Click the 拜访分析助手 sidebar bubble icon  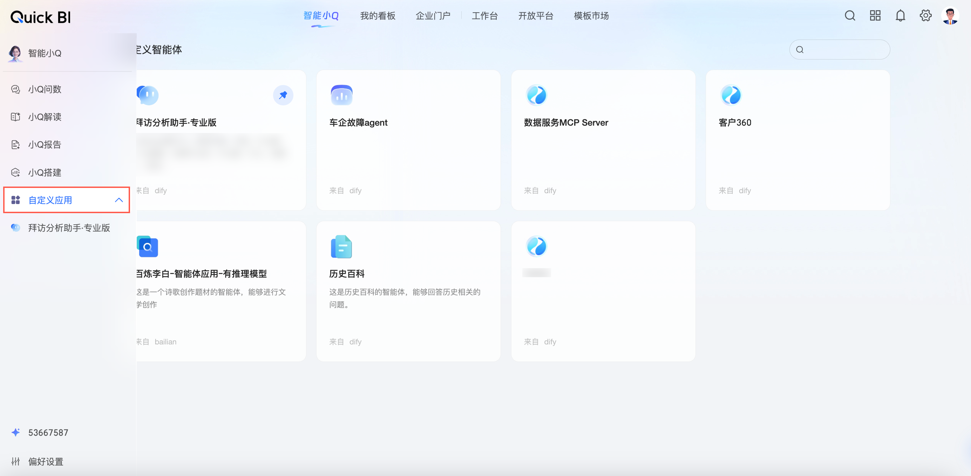click(15, 227)
